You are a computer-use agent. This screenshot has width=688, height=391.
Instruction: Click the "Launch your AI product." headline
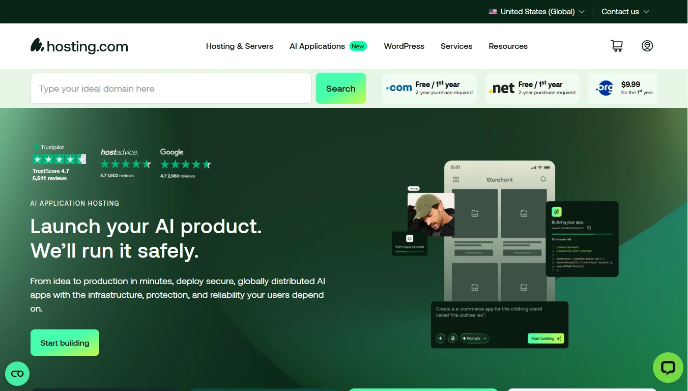coord(146,226)
